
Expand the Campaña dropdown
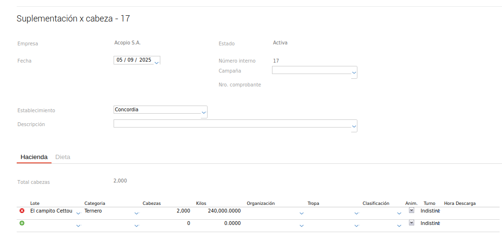click(x=354, y=73)
